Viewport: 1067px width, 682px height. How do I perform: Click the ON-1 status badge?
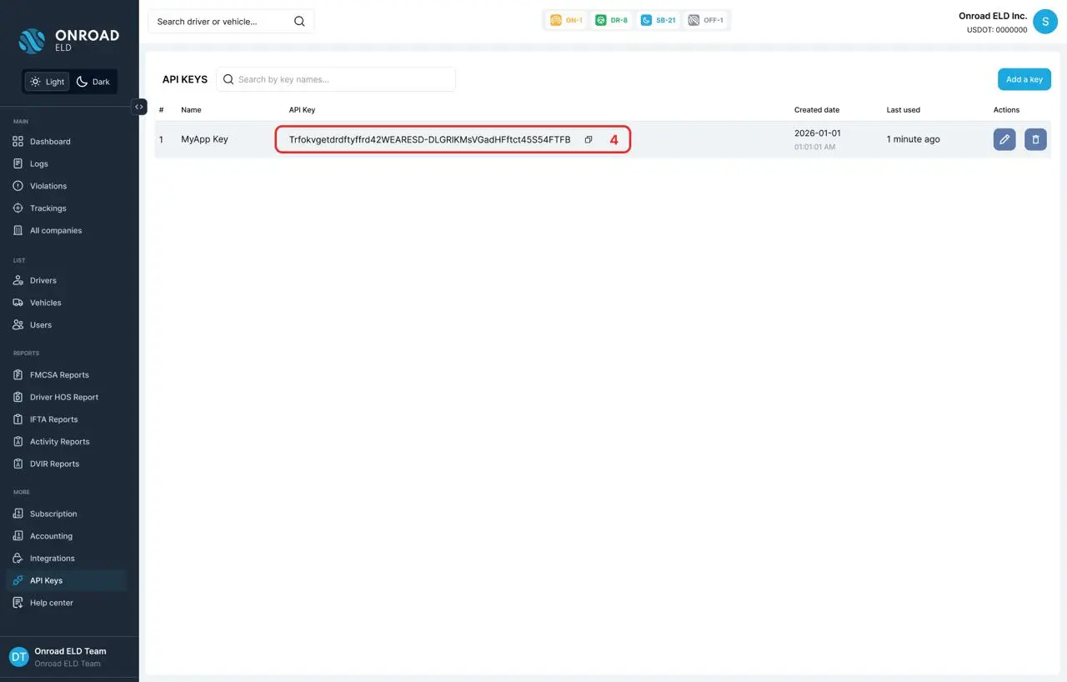click(x=567, y=20)
